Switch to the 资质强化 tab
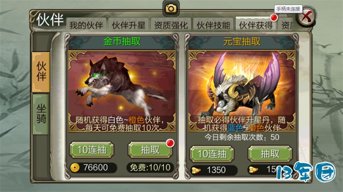The image size is (343, 192). (171, 25)
